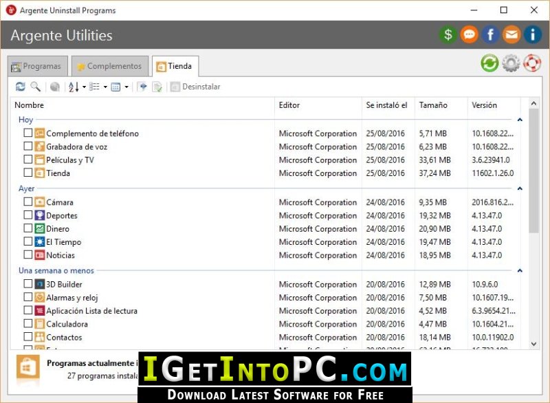Select the Tienda tab

[x=175, y=66]
